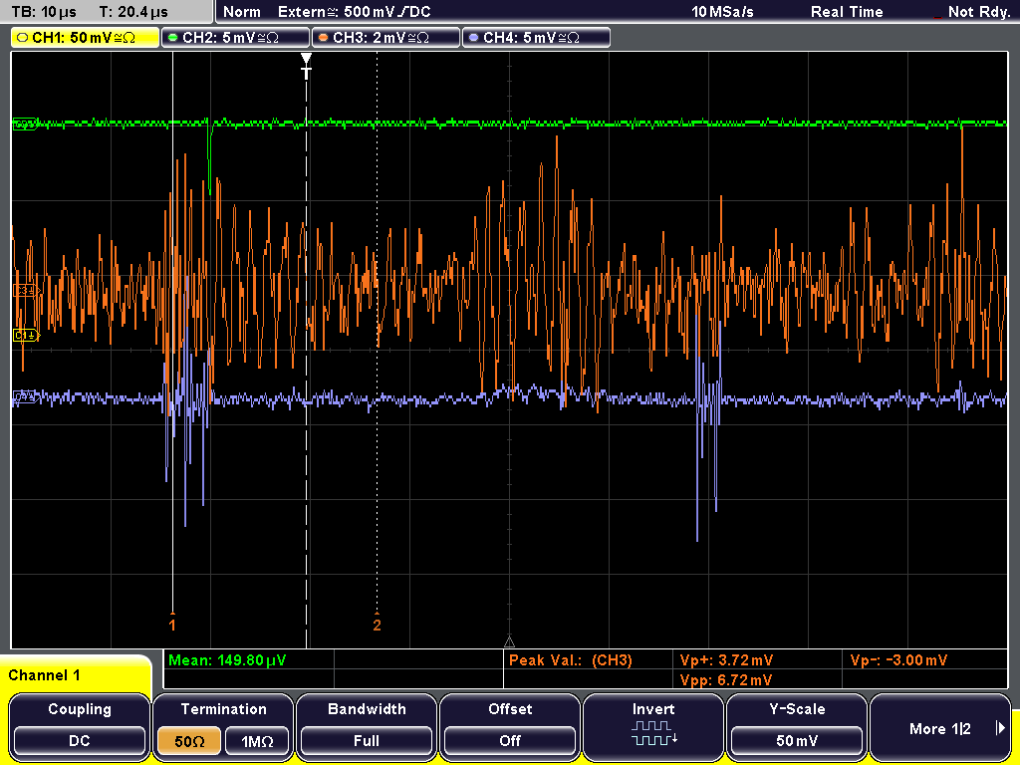Toggle the Offset Off setting
This screenshot has height=765, width=1020.
pyautogui.click(x=510, y=726)
